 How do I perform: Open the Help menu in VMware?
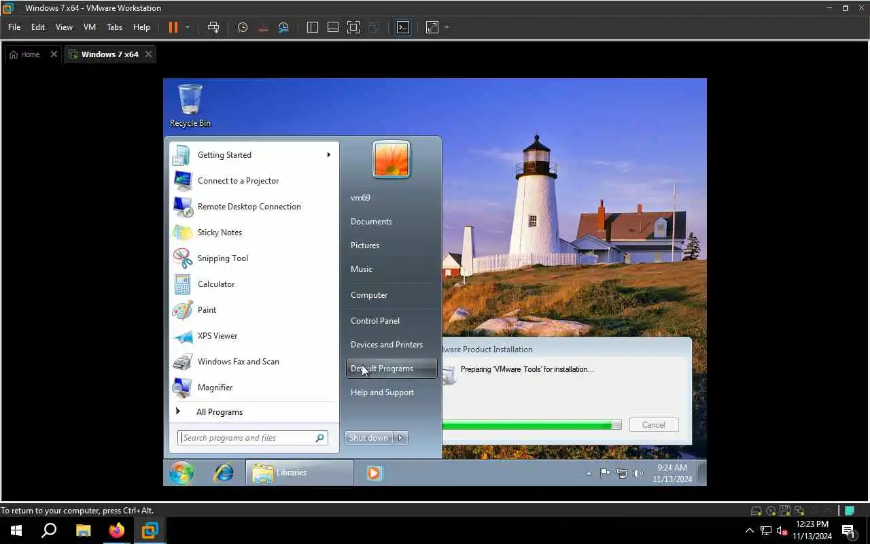pyautogui.click(x=141, y=27)
